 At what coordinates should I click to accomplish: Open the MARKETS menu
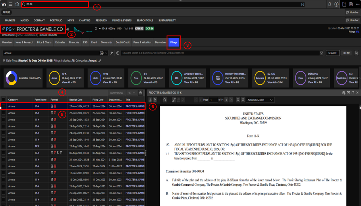click(10, 21)
